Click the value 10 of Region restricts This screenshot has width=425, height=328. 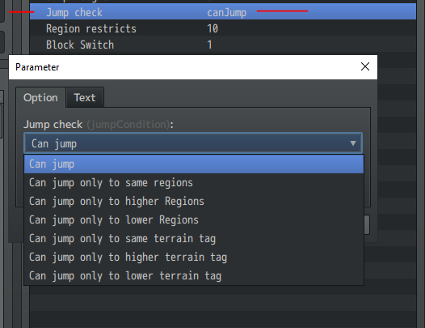(x=212, y=28)
